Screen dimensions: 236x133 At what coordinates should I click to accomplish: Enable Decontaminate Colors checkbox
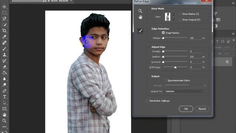[166, 81]
